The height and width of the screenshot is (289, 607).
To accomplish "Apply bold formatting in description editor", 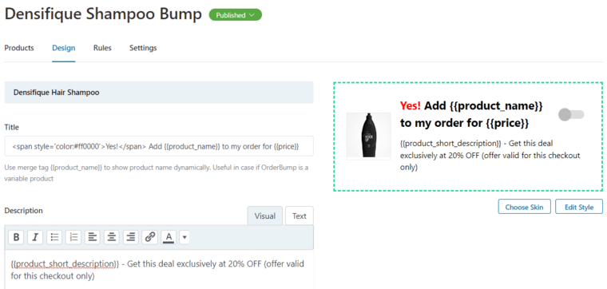I will click(16, 237).
